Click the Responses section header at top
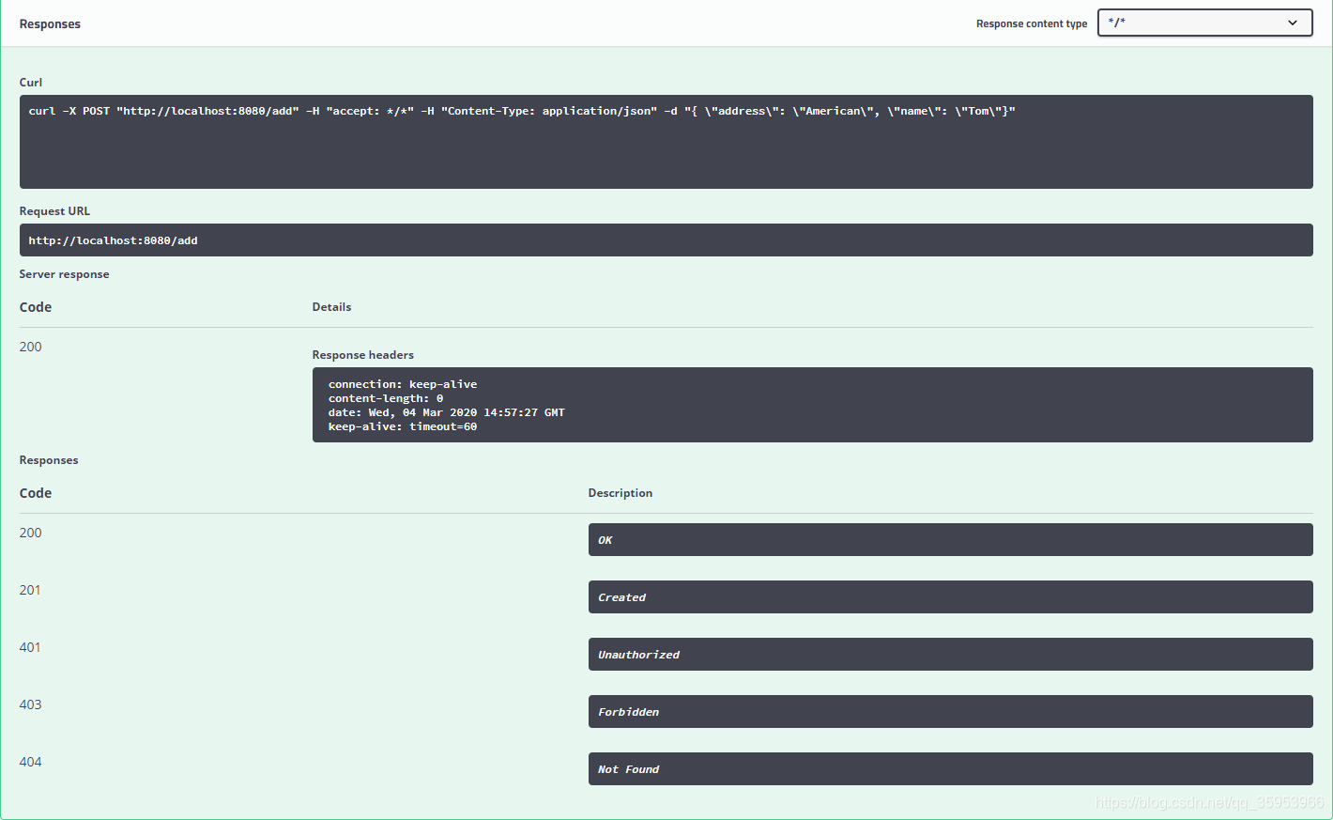 [50, 24]
